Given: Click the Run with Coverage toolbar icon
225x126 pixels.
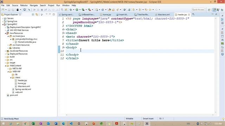Looking at the screenshot, I should [x=83, y=10].
